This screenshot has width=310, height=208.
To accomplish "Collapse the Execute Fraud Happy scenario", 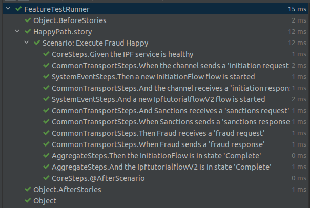I will pyautogui.click(x=27, y=43).
